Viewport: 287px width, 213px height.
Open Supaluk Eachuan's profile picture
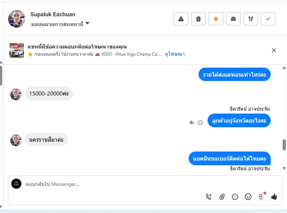point(17,19)
